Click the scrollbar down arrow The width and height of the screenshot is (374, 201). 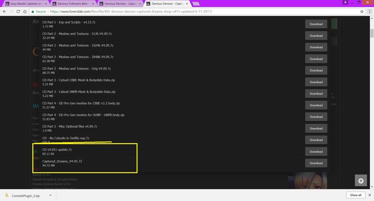click(x=372, y=187)
